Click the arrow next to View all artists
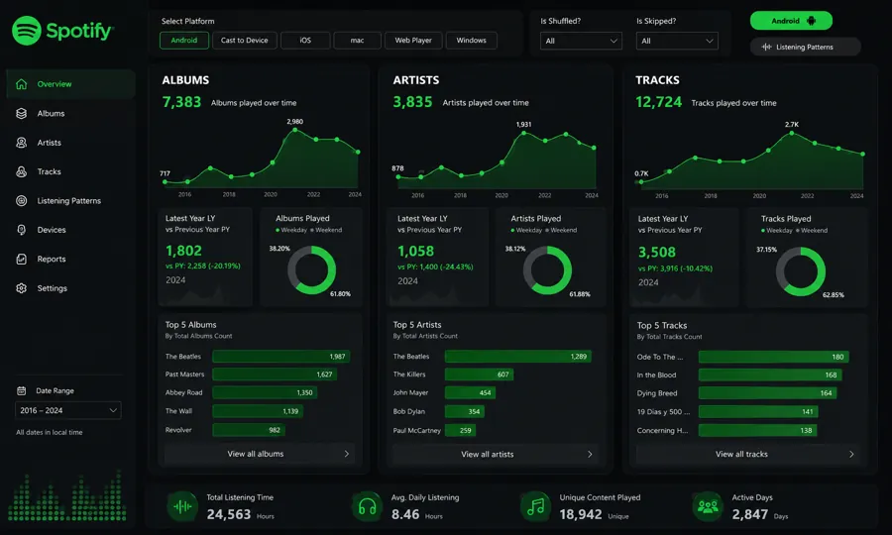 tap(590, 455)
